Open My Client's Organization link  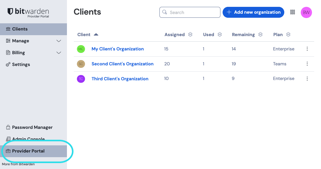coord(117,49)
